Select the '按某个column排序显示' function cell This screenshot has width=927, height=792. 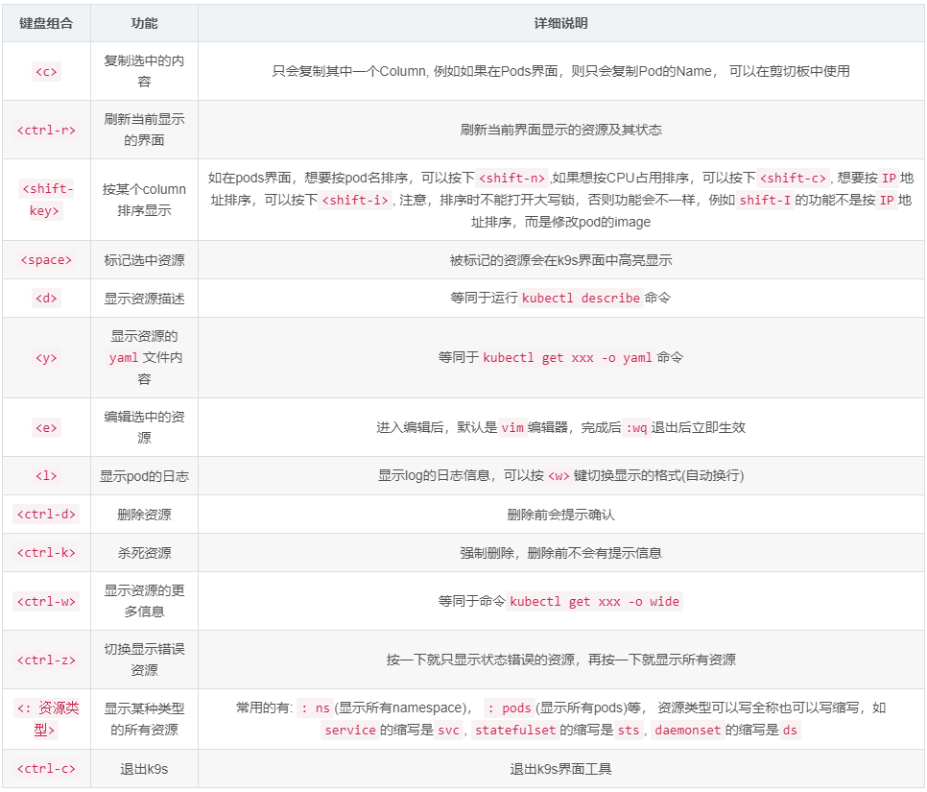click(144, 200)
